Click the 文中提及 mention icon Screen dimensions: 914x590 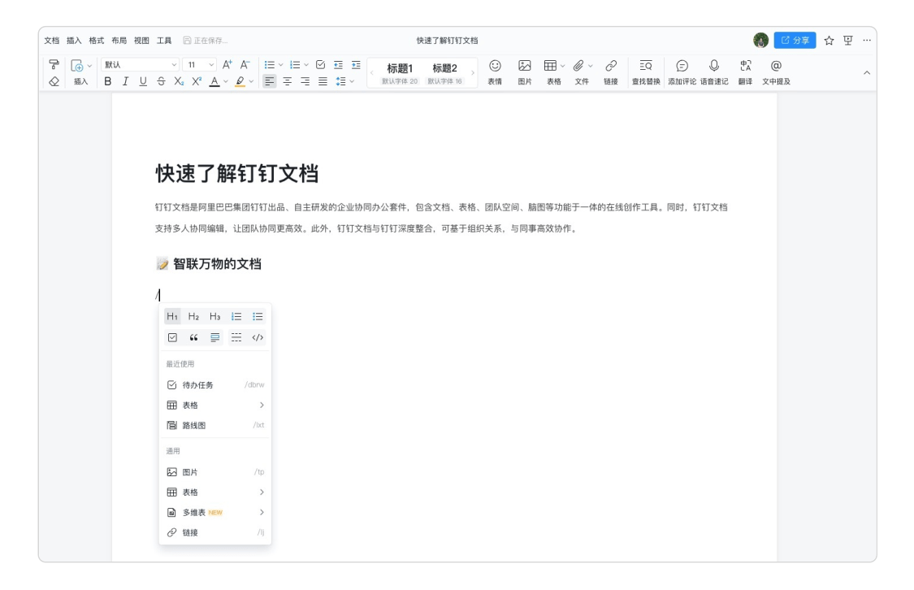click(x=776, y=72)
